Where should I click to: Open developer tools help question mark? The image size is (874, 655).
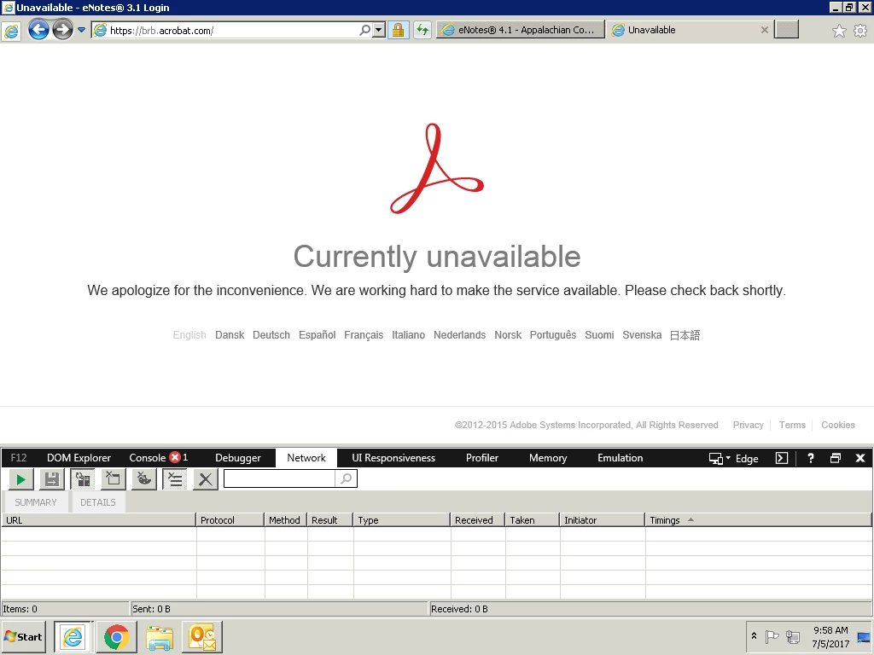811,458
